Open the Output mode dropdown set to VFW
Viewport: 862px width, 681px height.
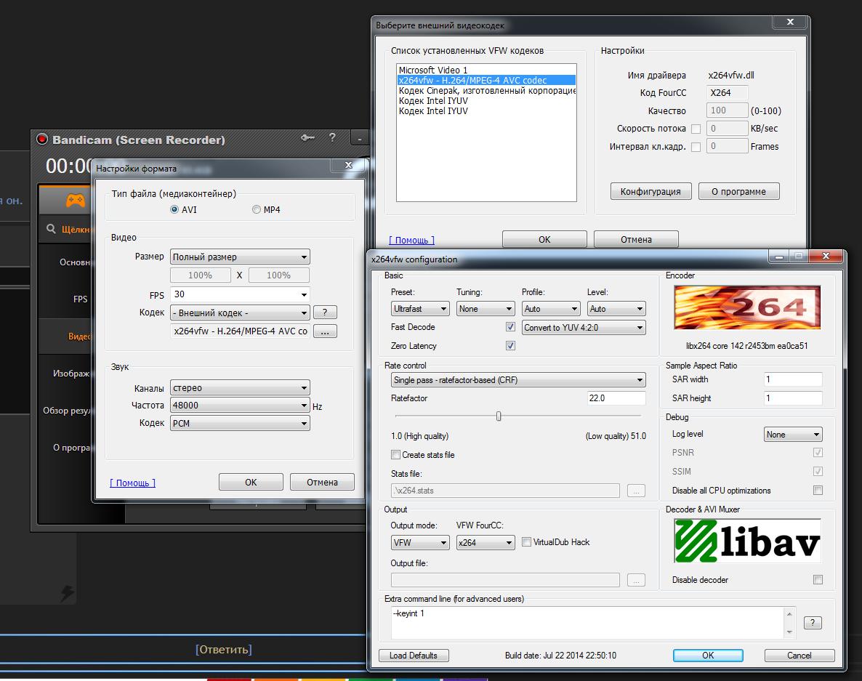421,542
